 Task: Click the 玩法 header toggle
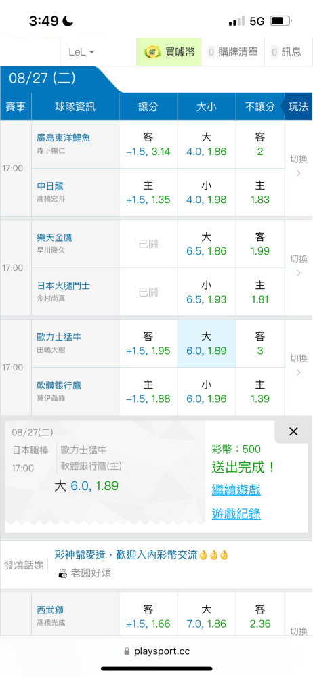pos(298,107)
